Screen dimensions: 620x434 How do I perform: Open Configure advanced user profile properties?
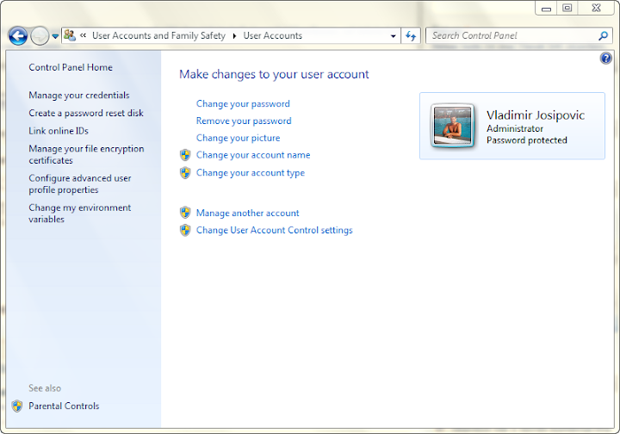point(80,183)
